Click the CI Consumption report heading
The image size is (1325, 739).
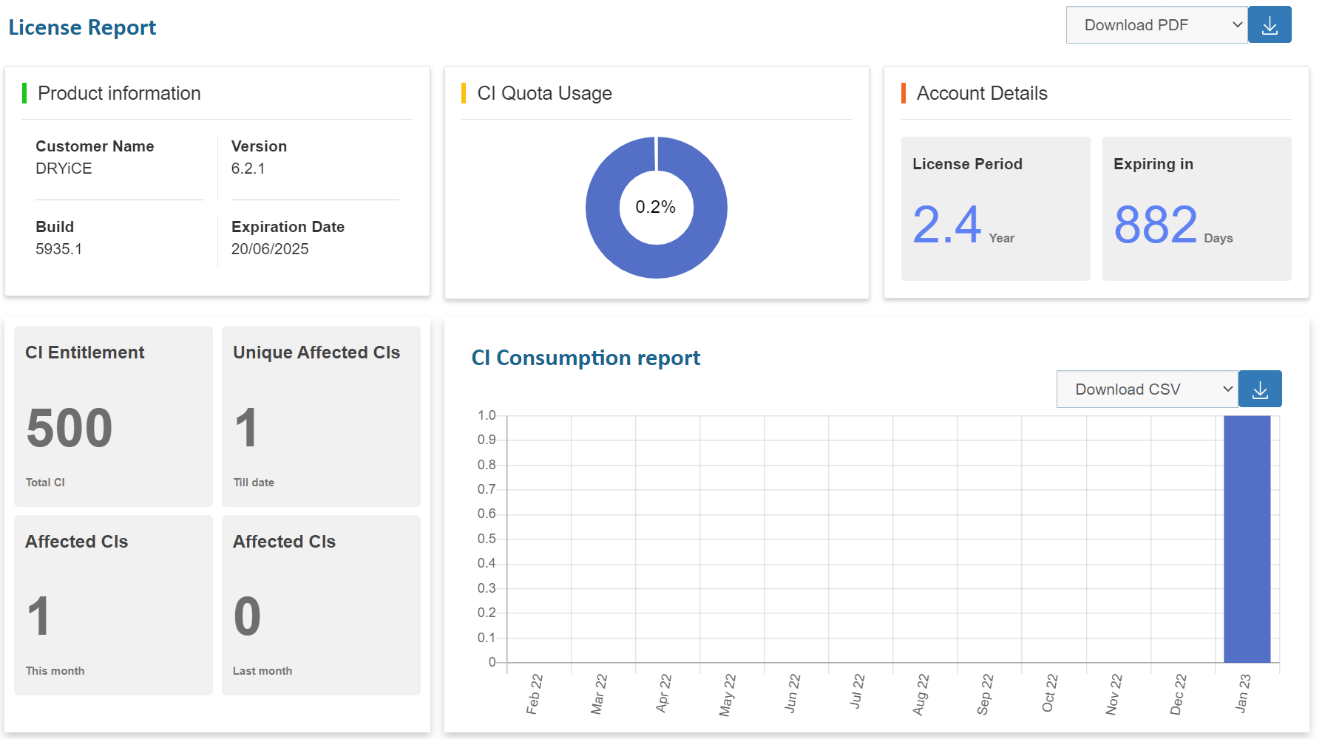click(586, 358)
